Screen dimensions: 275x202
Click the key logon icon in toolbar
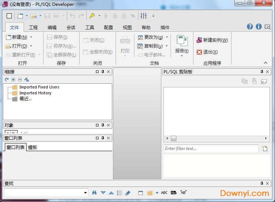(x=92, y=16)
